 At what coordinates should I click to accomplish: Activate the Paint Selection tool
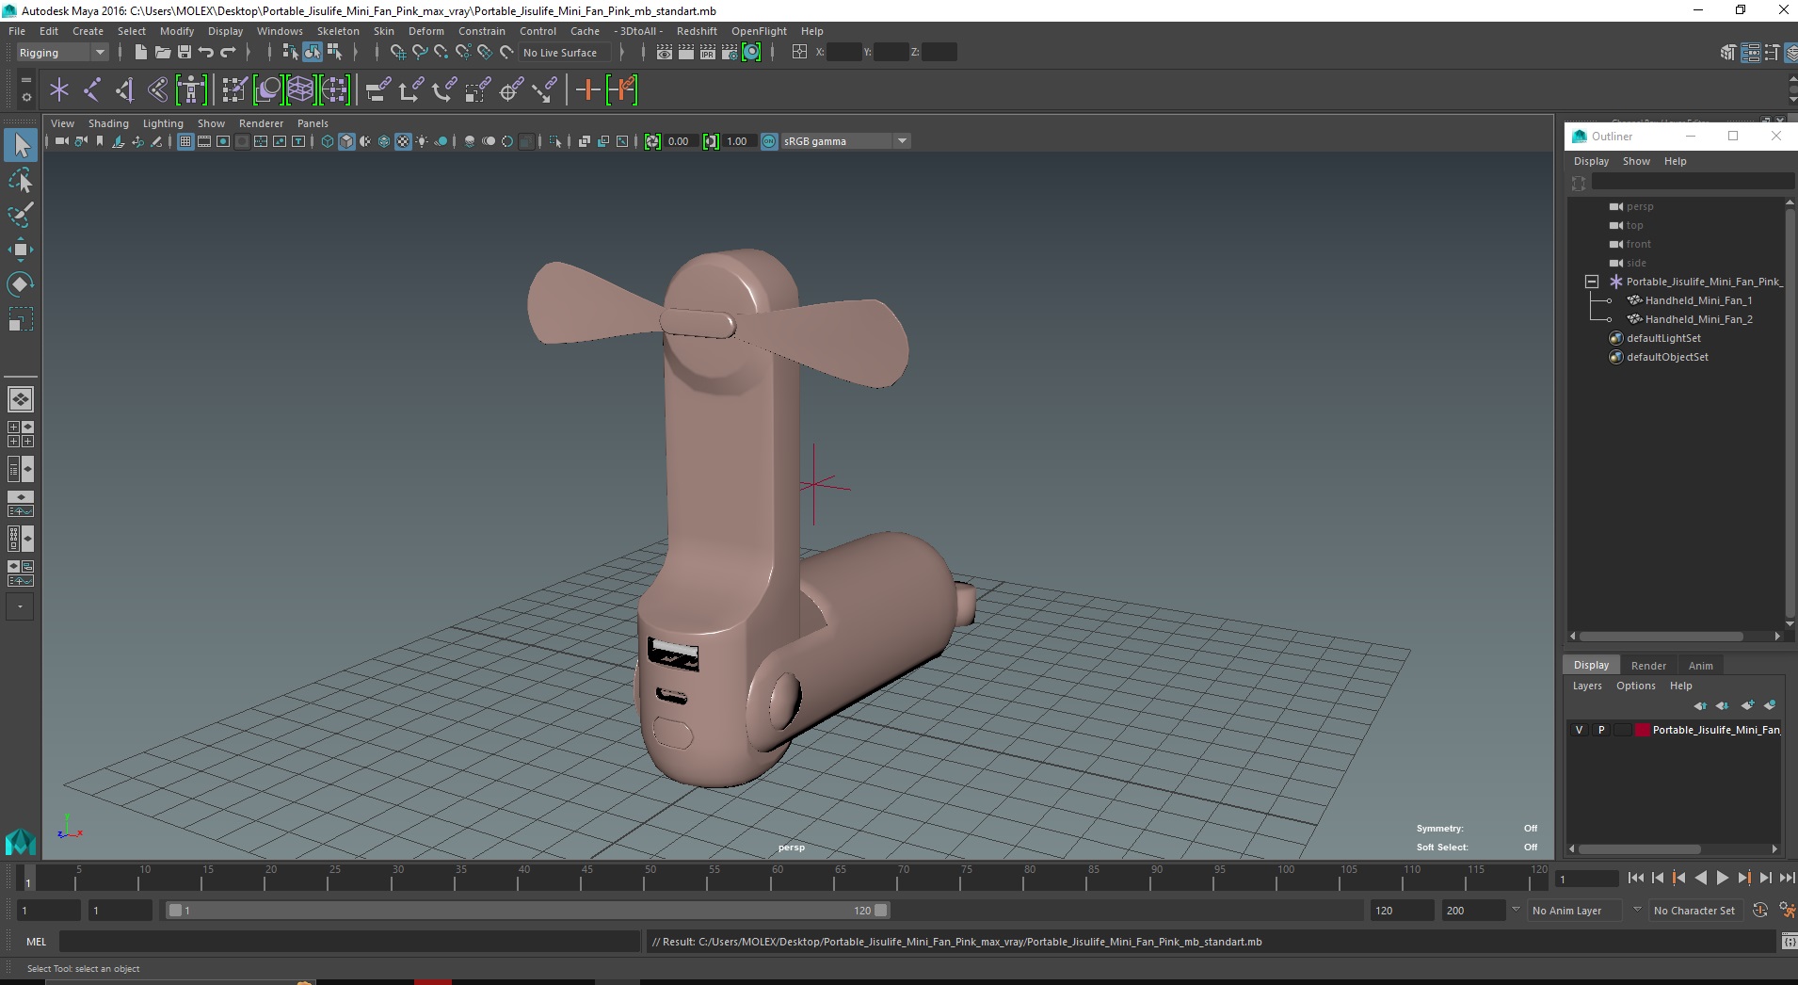click(x=21, y=215)
